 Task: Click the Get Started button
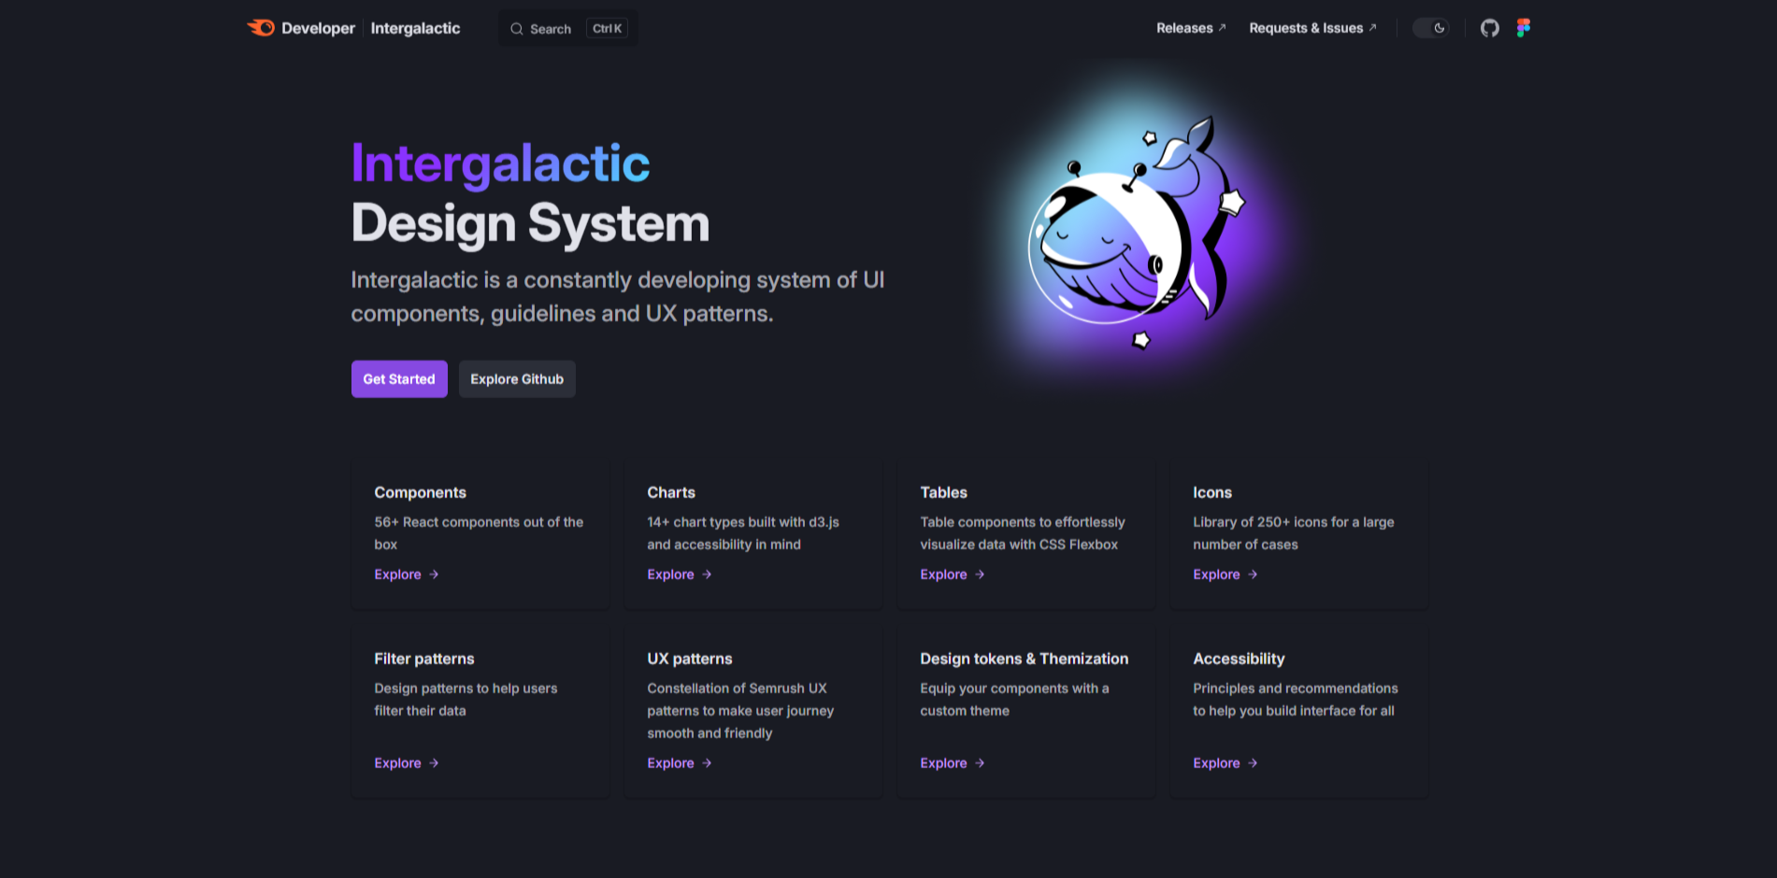click(399, 379)
